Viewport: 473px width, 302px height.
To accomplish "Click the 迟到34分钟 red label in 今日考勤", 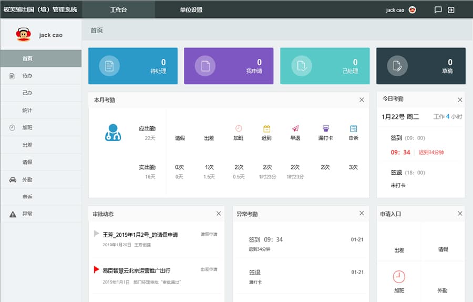I will pos(431,152).
